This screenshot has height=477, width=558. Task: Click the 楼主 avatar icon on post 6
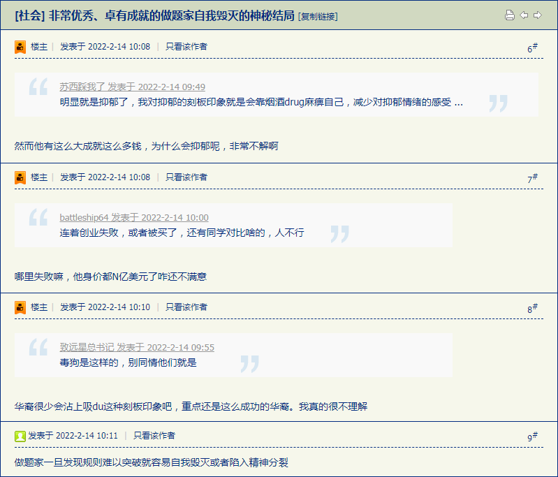20,47
